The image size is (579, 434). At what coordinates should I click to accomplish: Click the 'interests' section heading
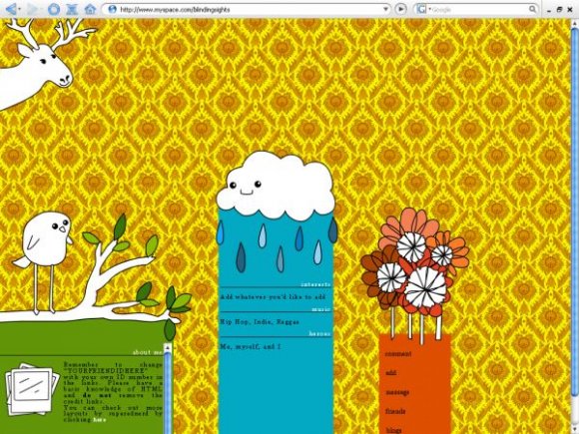[x=315, y=284]
